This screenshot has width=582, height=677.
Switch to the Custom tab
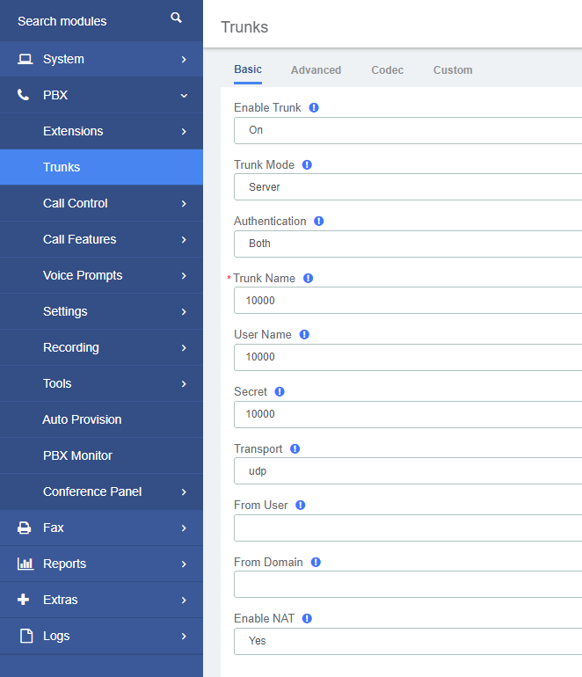click(453, 70)
